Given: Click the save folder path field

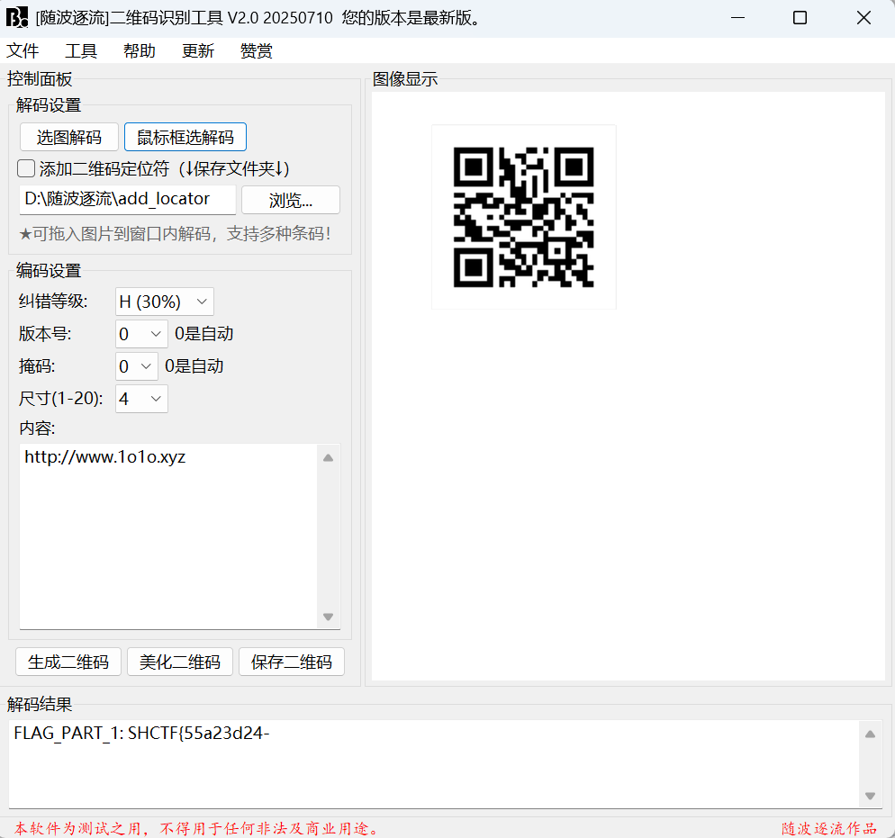Looking at the screenshot, I should point(127,200).
